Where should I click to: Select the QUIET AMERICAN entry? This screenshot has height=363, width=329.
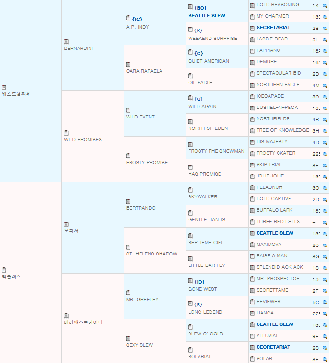tap(209, 61)
